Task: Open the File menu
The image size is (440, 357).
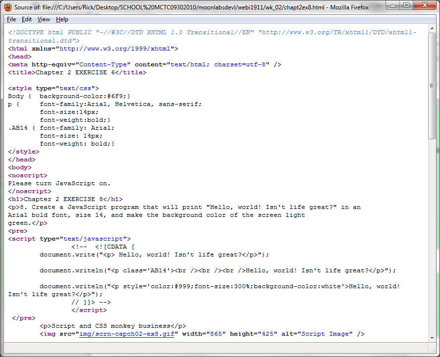Action: click(x=11, y=19)
